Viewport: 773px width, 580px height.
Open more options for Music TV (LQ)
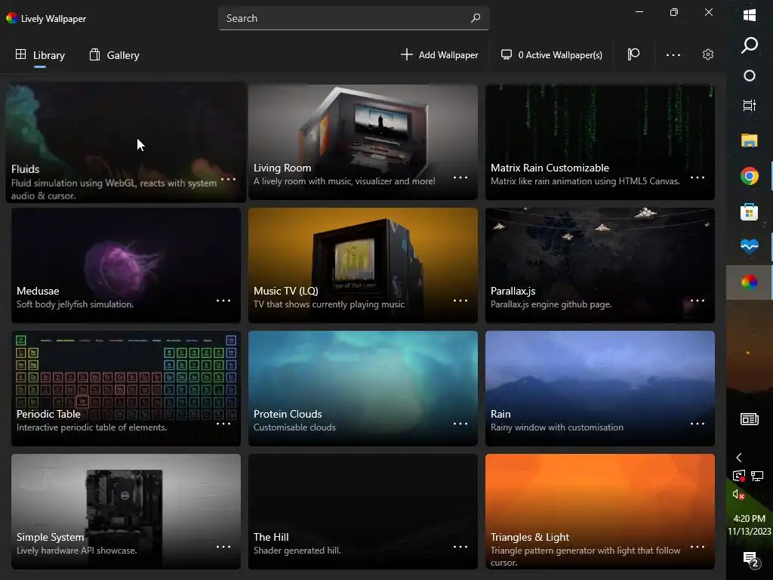click(x=460, y=301)
